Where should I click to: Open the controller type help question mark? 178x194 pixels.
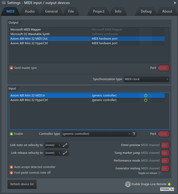(x=134, y=134)
